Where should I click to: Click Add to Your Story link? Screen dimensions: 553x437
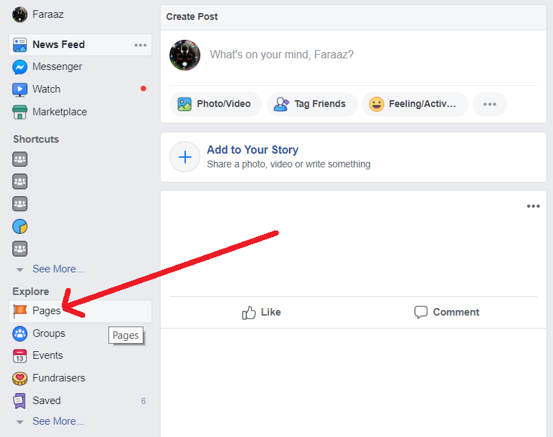click(252, 150)
